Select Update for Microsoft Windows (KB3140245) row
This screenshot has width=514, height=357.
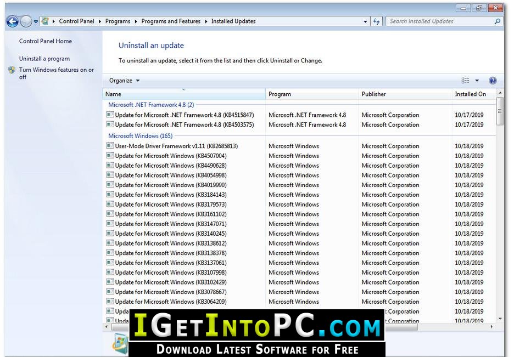pyautogui.click(x=300, y=234)
